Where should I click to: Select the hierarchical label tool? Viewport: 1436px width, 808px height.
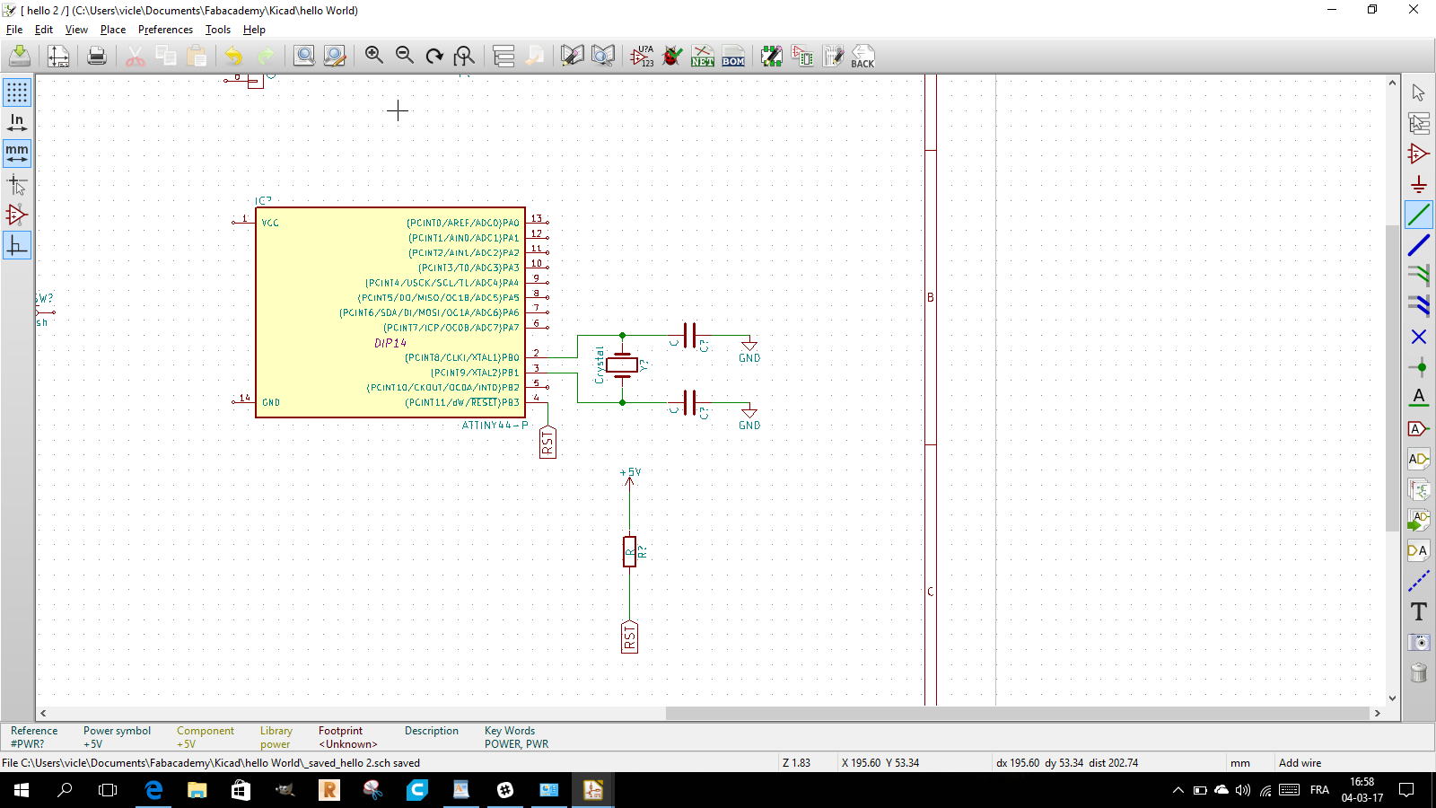click(x=1419, y=459)
